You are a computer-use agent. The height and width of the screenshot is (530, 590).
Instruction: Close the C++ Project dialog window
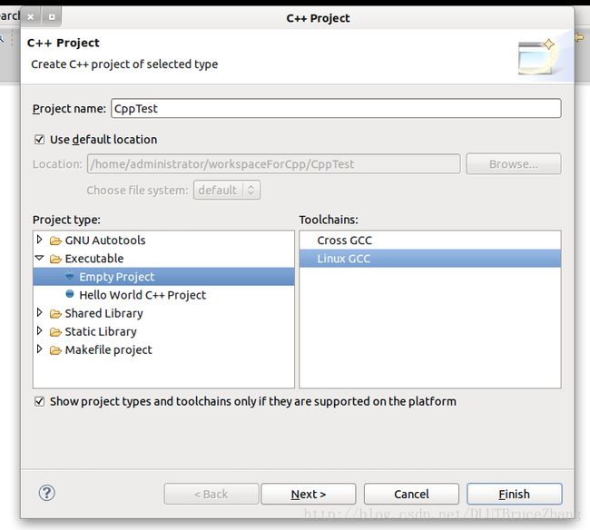tap(31, 17)
